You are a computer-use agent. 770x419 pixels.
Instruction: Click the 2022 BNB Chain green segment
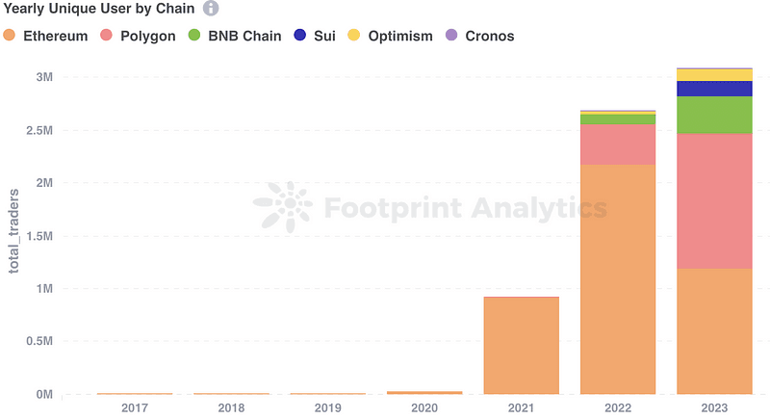(618, 119)
